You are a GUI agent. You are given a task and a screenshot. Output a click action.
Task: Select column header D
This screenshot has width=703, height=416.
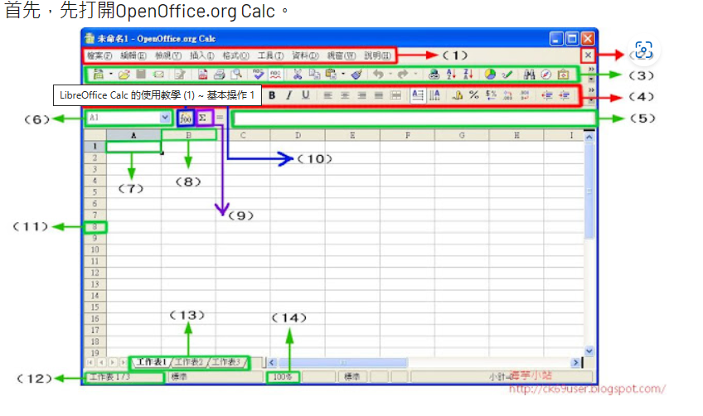pyautogui.click(x=298, y=135)
